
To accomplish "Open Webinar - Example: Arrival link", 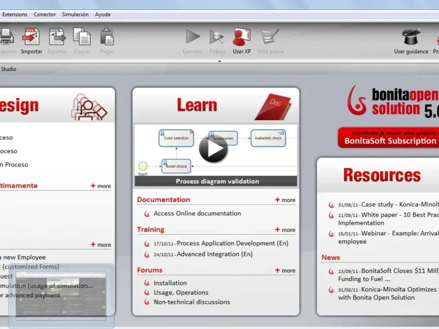I will point(389,237).
